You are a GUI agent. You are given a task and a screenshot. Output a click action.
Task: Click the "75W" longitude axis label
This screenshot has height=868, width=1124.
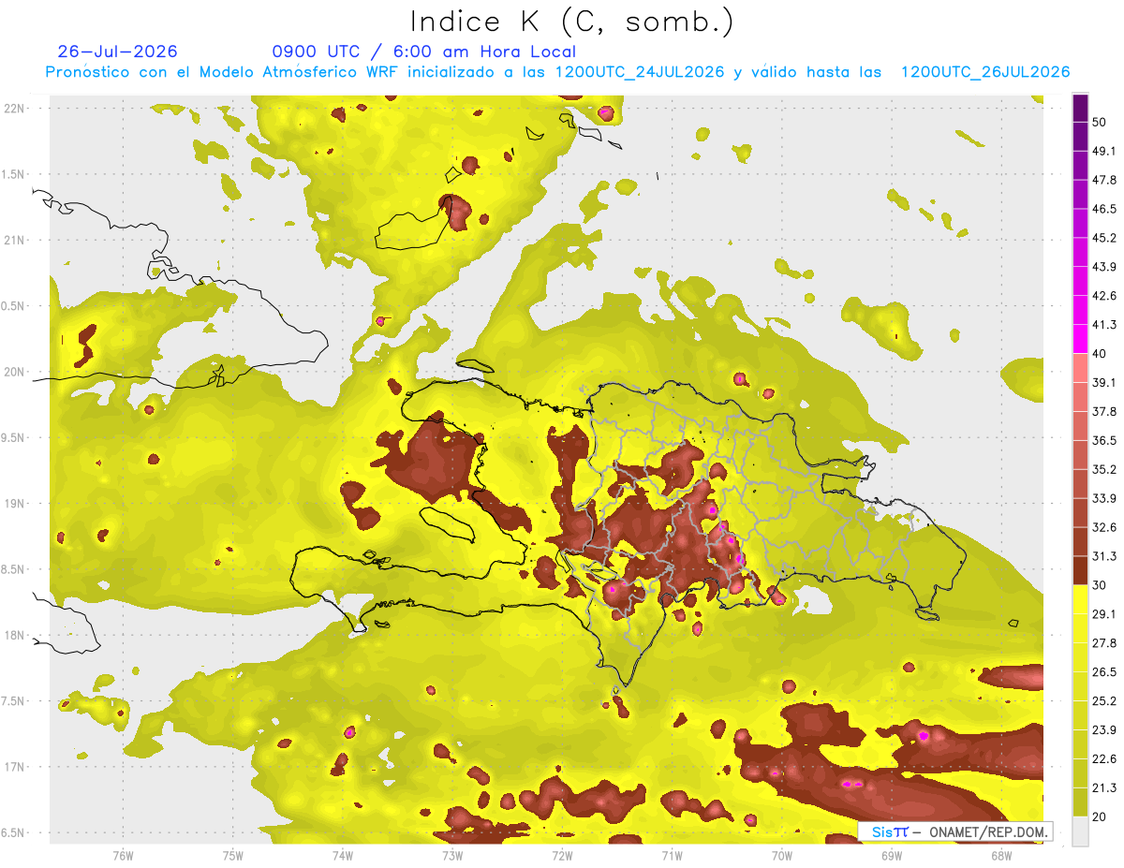[x=232, y=856]
